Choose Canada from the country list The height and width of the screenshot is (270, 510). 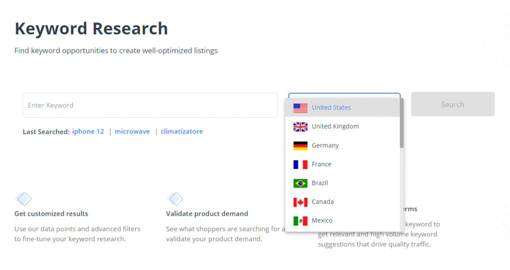323,202
